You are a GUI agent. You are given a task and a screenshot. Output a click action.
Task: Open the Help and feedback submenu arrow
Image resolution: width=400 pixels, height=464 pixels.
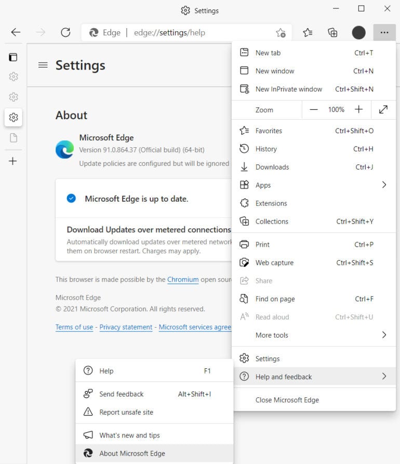(x=384, y=376)
